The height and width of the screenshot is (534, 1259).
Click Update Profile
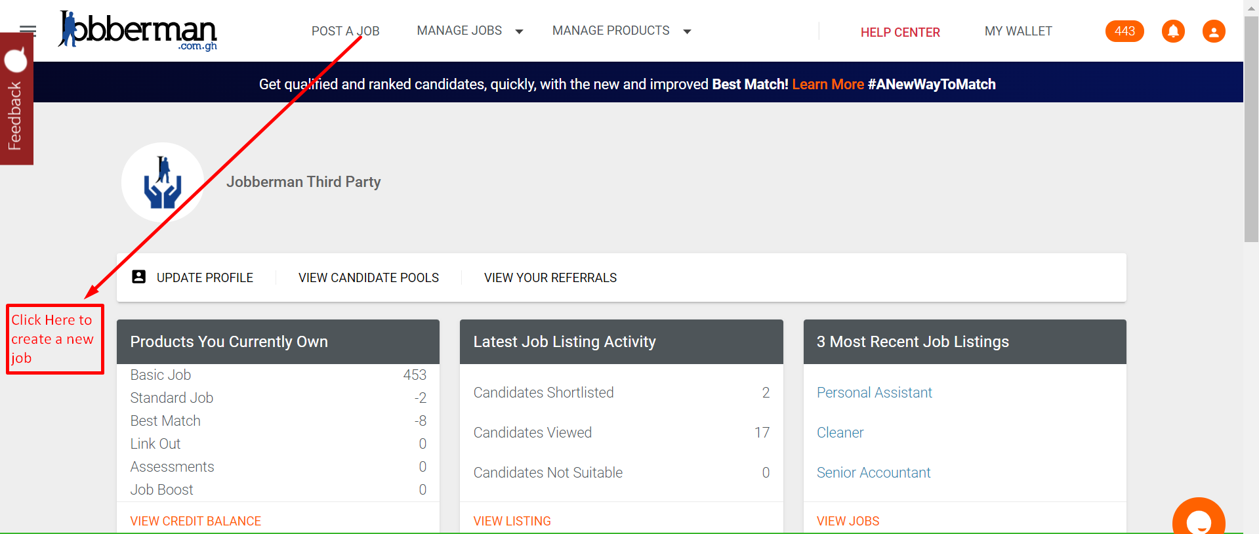(205, 277)
